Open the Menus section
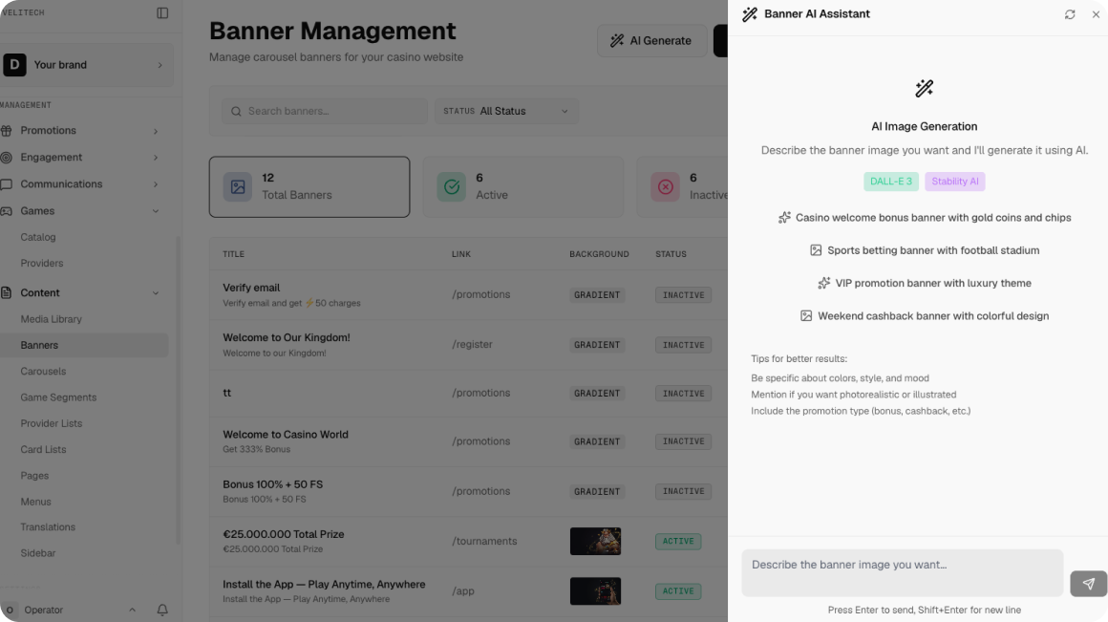Image resolution: width=1108 pixels, height=622 pixels. [x=36, y=502]
